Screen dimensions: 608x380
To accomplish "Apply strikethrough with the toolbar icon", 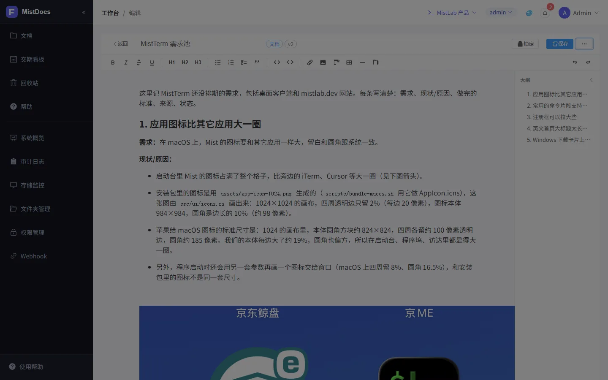I will [x=139, y=62].
